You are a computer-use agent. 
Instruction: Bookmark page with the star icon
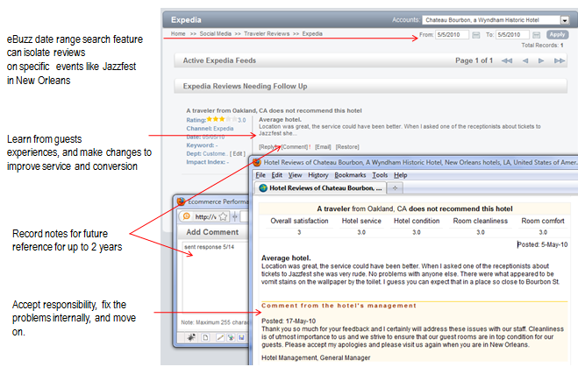click(x=223, y=216)
